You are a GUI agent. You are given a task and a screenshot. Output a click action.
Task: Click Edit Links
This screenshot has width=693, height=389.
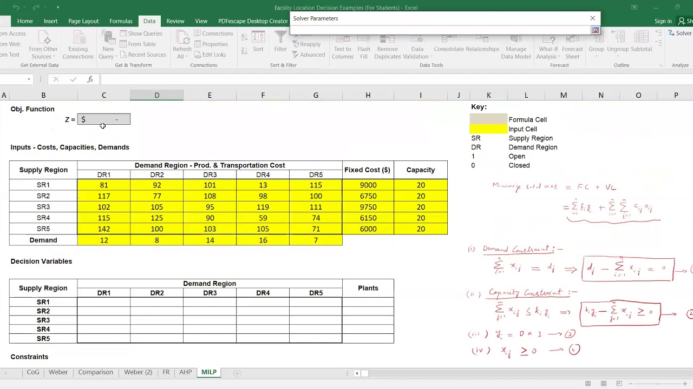click(210, 55)
